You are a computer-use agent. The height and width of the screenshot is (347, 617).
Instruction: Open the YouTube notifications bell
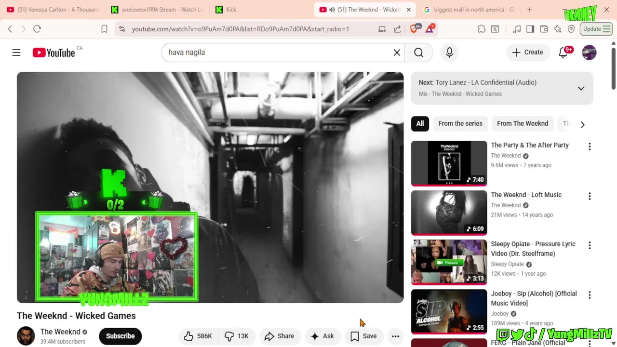563,53
